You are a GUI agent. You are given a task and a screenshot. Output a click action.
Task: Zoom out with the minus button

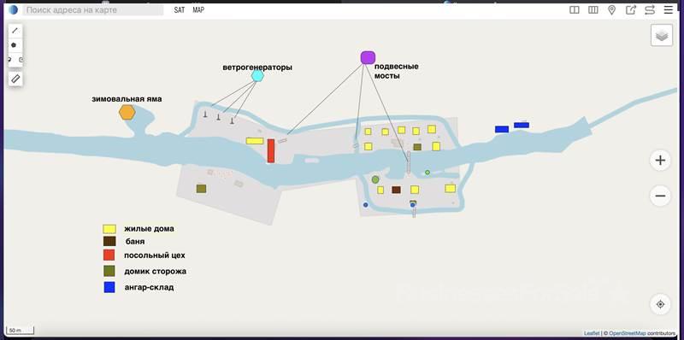tap(660, 196)
